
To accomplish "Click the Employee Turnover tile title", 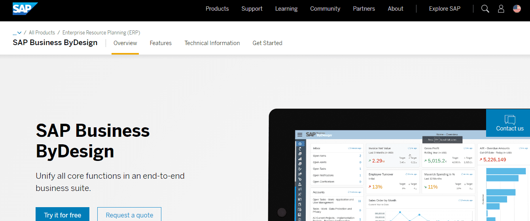I will tap(381, 174).
